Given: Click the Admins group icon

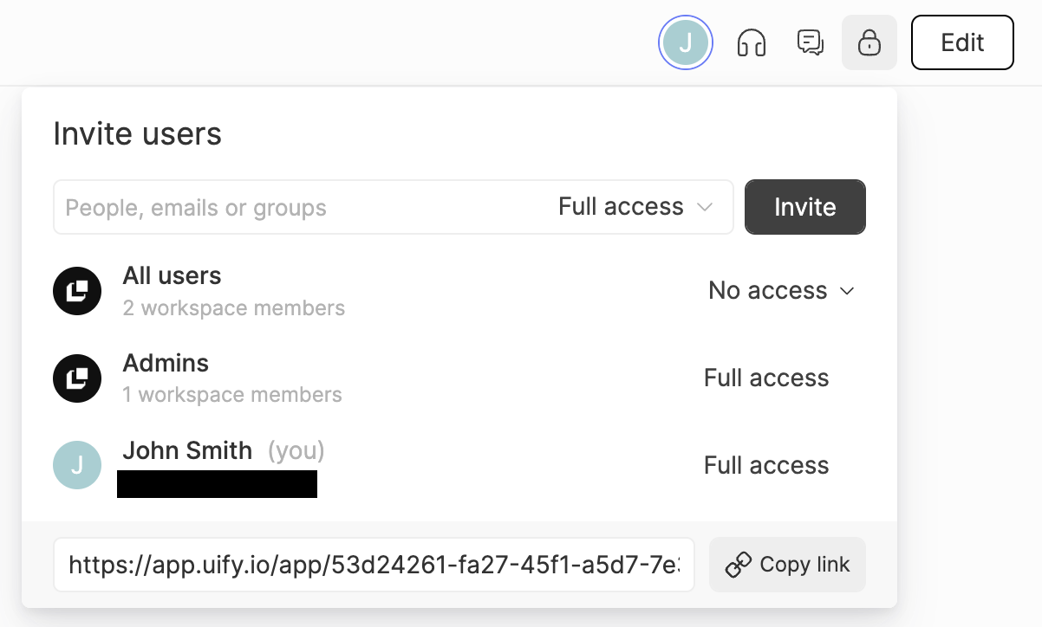Looking at the screenshot, I should coord(78,378).
